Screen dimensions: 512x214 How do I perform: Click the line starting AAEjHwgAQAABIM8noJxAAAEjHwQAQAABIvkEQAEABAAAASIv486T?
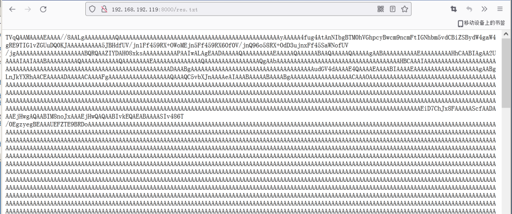pyautogui.click(x=95, y=116)
